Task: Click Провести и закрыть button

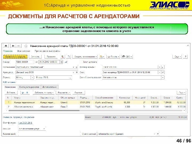Action: point(15,57)
